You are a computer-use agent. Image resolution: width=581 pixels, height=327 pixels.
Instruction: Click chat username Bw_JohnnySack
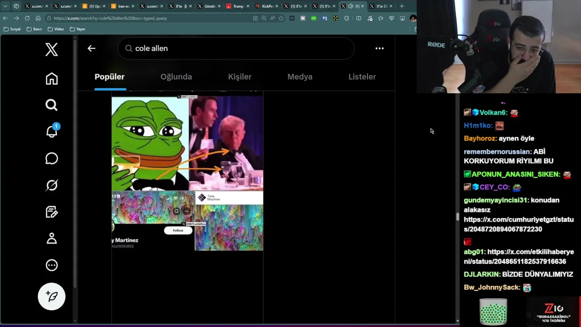click(492, 287)
